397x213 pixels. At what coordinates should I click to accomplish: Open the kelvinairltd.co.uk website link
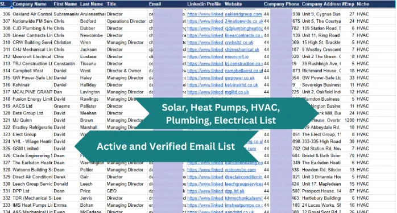242,85
